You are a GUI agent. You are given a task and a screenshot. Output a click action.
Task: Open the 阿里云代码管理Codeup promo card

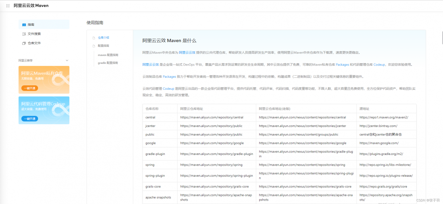point(44,110)
